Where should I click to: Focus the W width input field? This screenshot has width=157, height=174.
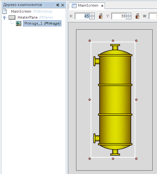153,16
